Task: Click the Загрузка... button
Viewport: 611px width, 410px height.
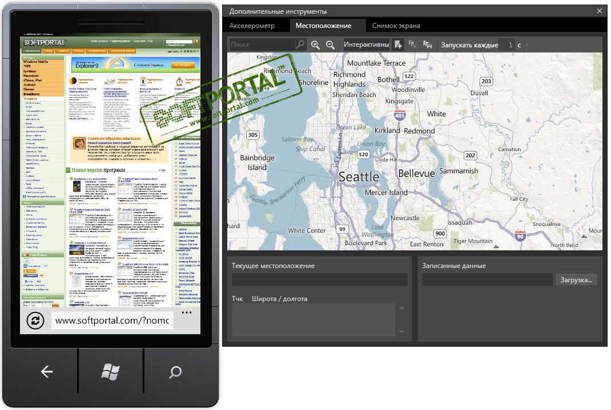Action: pos(576,279)
